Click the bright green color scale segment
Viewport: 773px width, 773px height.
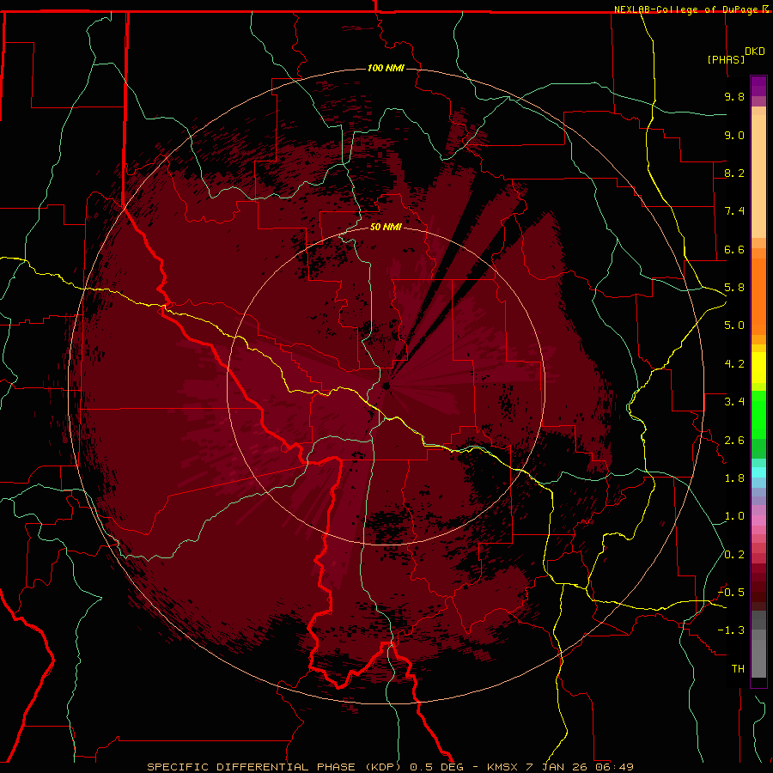point(758,414)
